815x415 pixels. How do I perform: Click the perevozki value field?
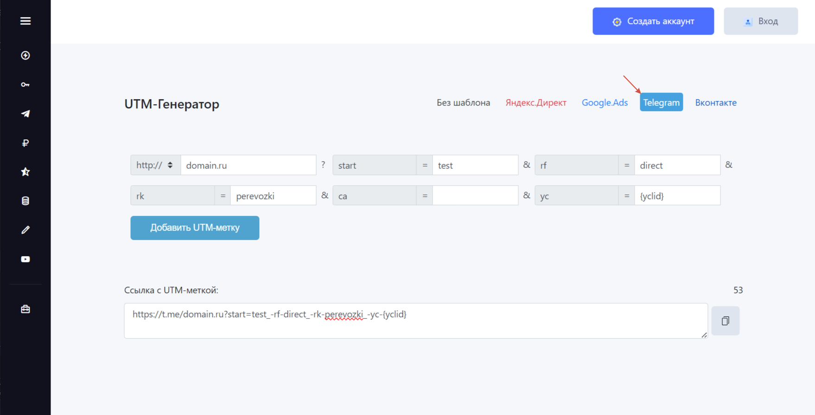click(x=273, y=196)
